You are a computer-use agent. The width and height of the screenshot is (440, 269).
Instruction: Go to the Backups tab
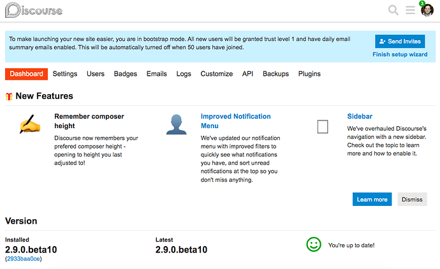point(276,74)
